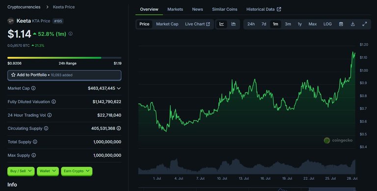Open Market Cap info tooltip icon
377x191 pixels.
[x=33, y=88]
